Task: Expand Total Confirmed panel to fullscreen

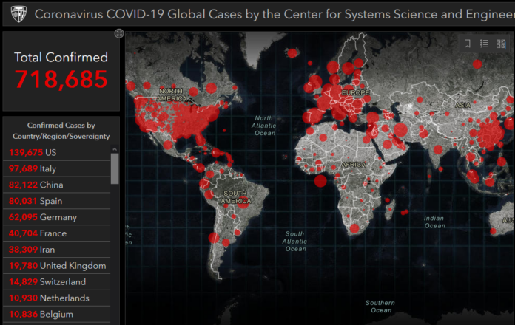Action: pos(119,33)
